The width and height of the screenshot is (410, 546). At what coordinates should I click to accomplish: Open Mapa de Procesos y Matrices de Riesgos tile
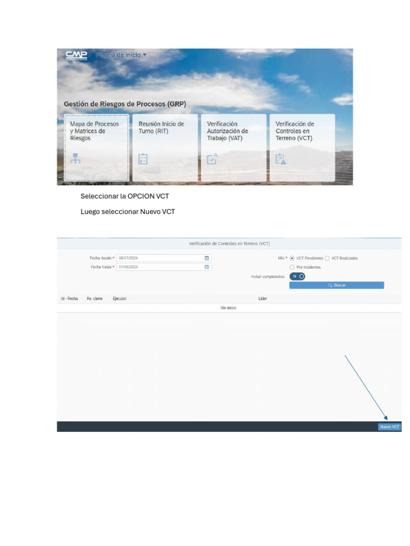click(97, 147)
